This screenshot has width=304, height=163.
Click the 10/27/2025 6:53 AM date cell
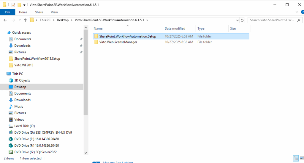coord(179,36)
